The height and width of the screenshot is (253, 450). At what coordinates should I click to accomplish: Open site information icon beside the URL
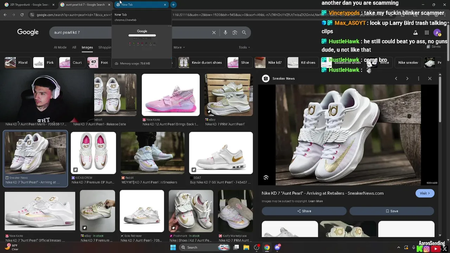pyautogui.click(x=32, y=15)
